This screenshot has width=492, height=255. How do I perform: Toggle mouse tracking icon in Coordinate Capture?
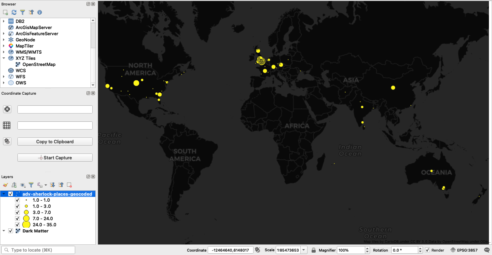[x=7, y=141]
